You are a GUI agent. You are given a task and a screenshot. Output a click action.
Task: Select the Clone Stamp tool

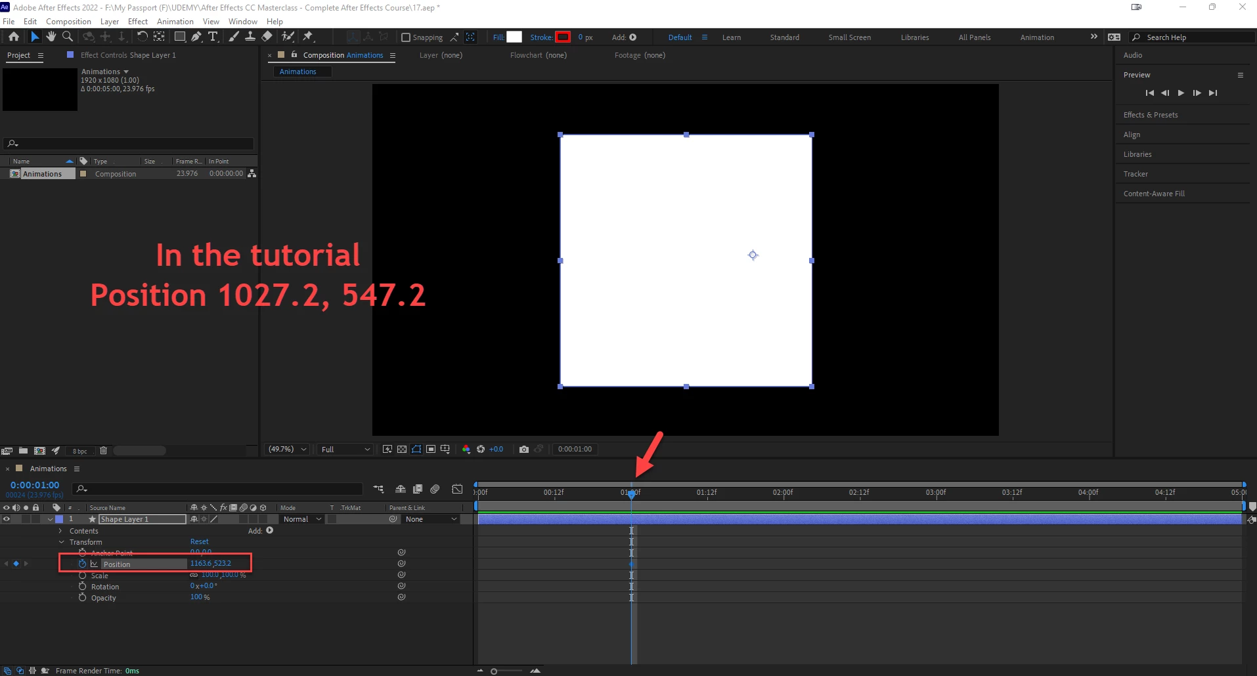250,37
